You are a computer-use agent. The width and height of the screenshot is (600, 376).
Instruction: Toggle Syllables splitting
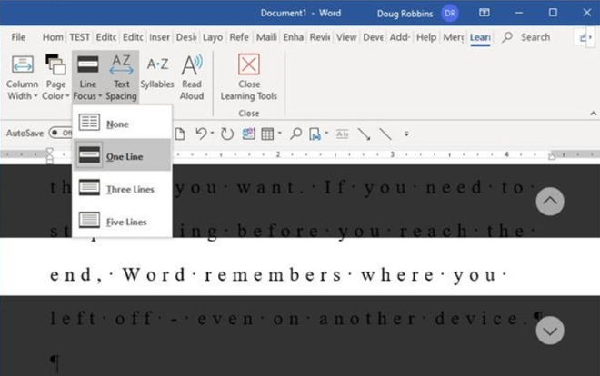coord(157,73)
